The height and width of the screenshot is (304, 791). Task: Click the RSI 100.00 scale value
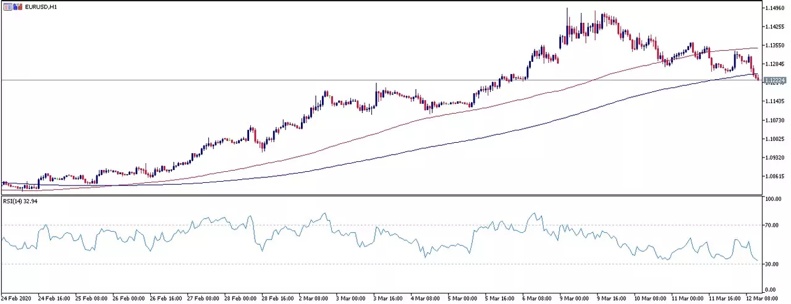(774, 200)
